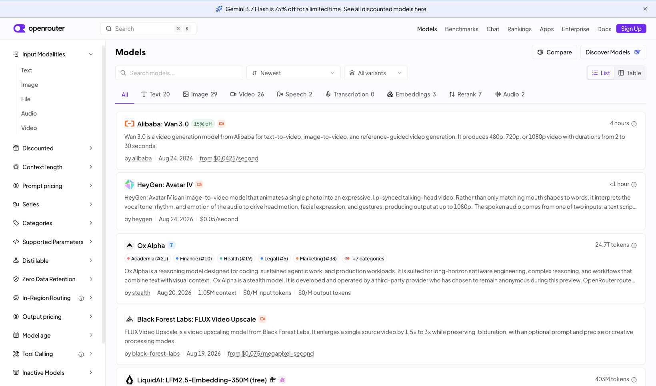
Task: Click the video badge next to Wan 3.0
Action: coord(221,124)
